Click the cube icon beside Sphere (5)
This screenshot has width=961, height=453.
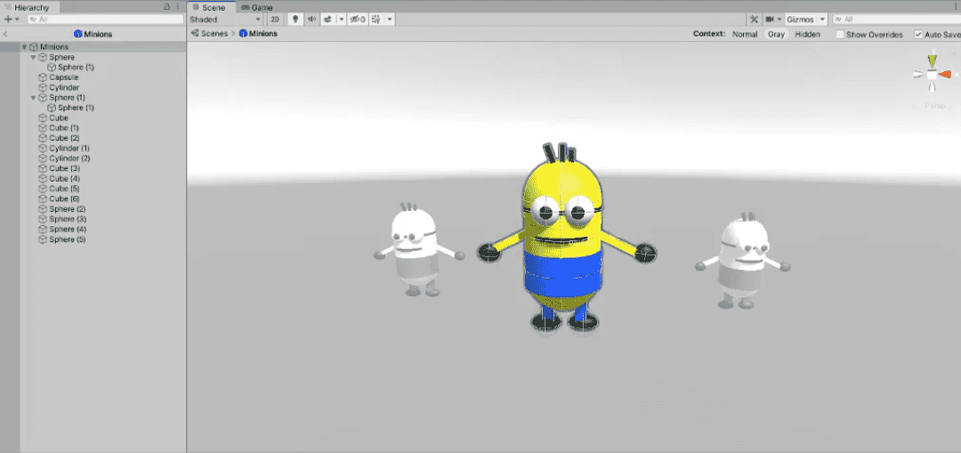click(43, 239)
